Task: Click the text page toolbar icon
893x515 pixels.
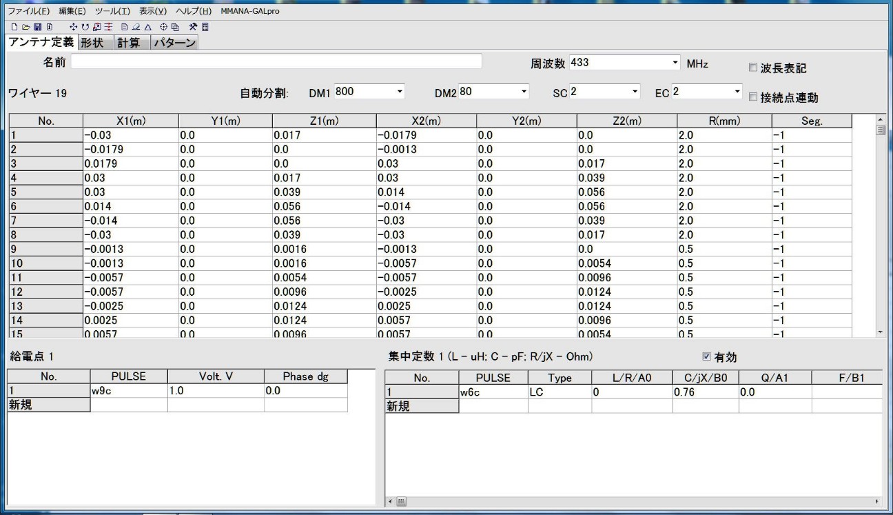Action: (x=125, y=27)
